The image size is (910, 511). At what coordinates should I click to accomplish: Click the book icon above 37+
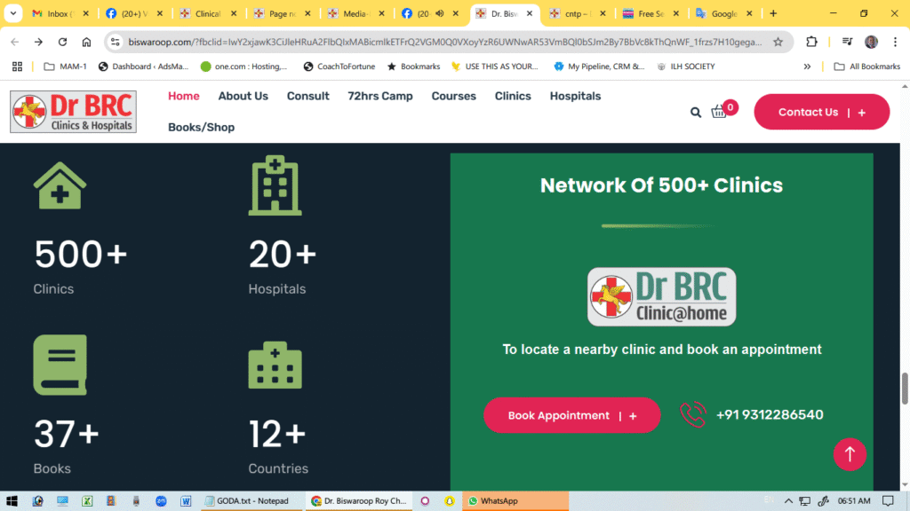[x=60, y=365]
